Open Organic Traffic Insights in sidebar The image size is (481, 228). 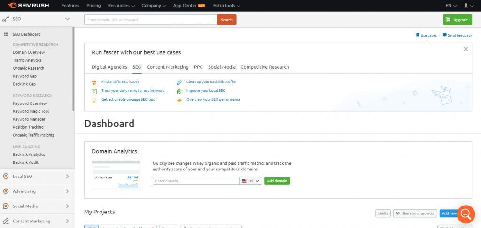[x=33, y=135]
